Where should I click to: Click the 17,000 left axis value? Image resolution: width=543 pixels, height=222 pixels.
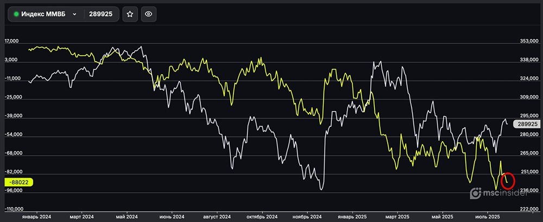click(12, 41)
